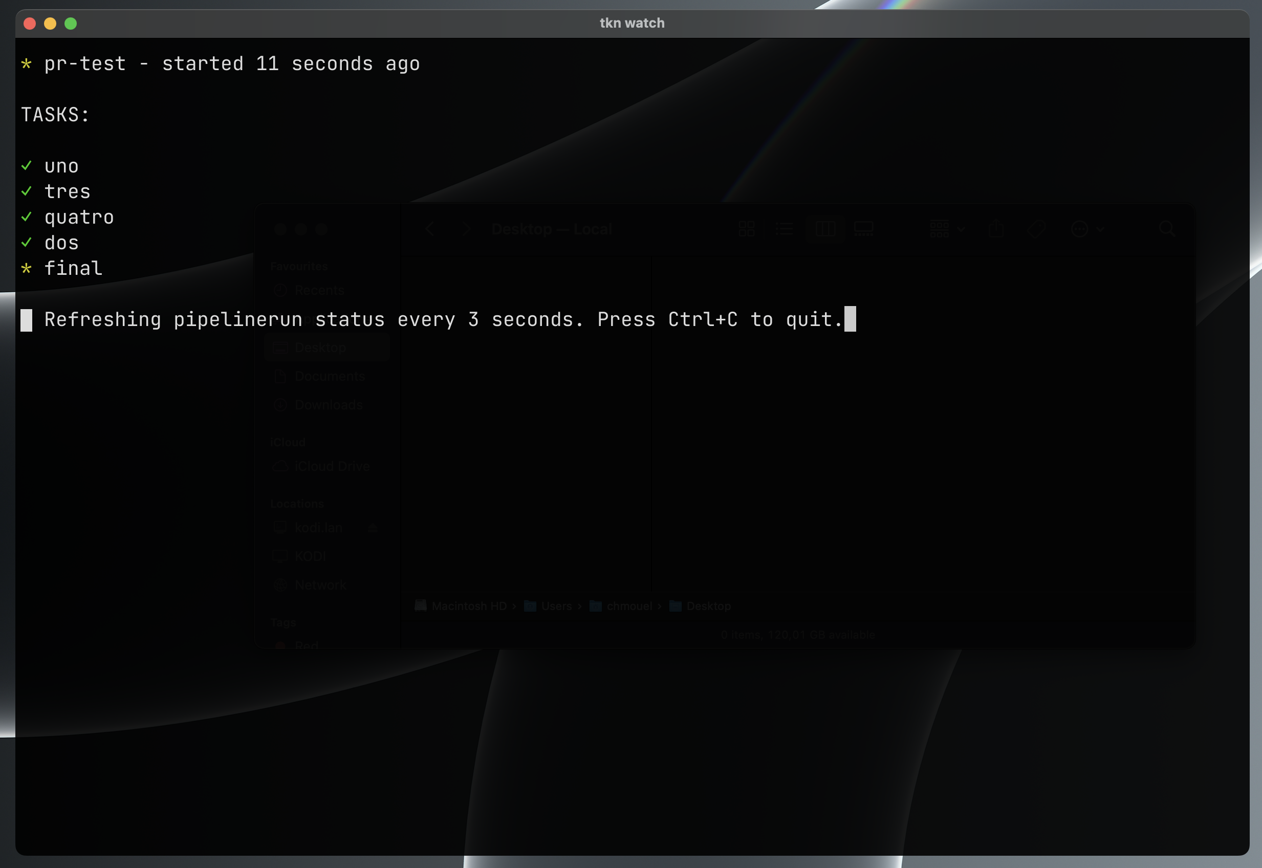
Task: Minimize the tkn watch terminal window
Action: tap(50, 24)
